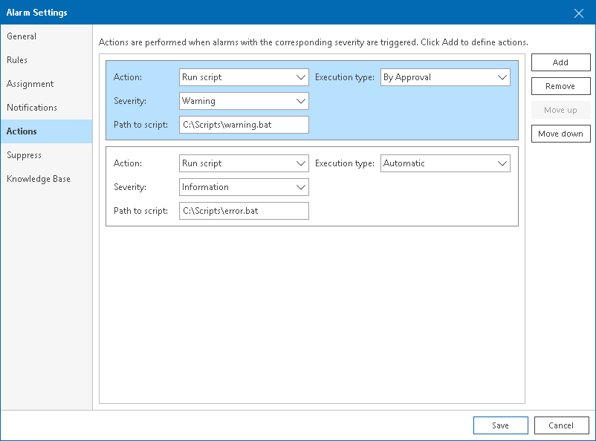Open the Execution type dropdown showing By Approval
This screenshot has height=441, width=596.
444,76
